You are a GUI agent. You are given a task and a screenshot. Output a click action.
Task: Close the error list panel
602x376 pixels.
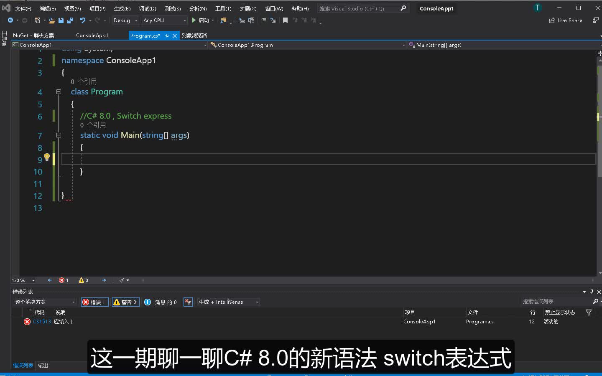[599, 292]
